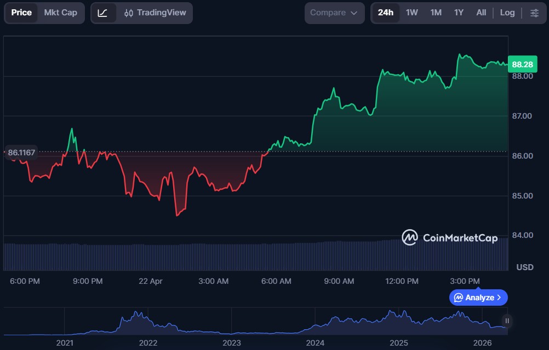The image size is (549, 350).
Task: Show the 1Y price range
Action: (459, 13)
